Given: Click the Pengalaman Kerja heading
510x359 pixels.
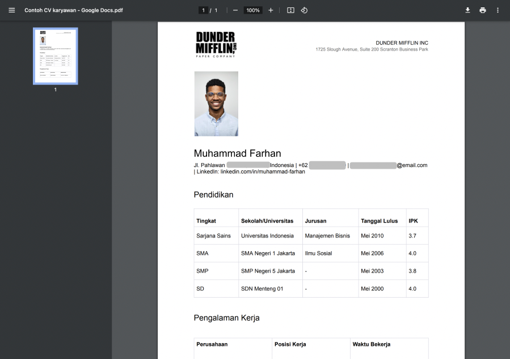Looking at the screenshot, I should coord(227,318).
